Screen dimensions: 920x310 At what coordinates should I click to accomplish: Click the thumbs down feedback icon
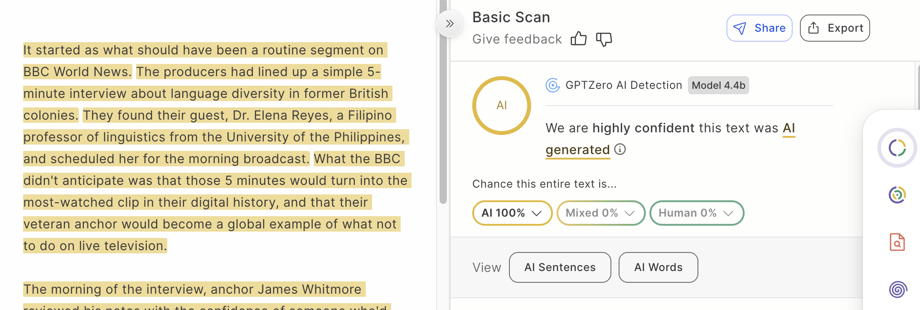[604, 39]
